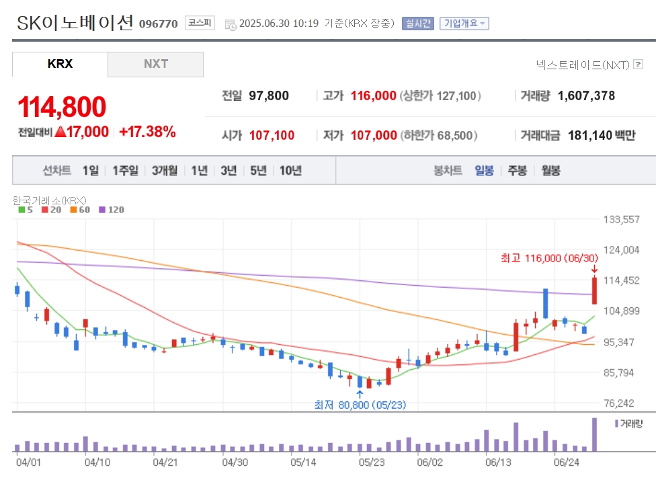Click the 04/01 date axis label
The height and width of the screenshot is (482, 656).
(x=28, y=463)
